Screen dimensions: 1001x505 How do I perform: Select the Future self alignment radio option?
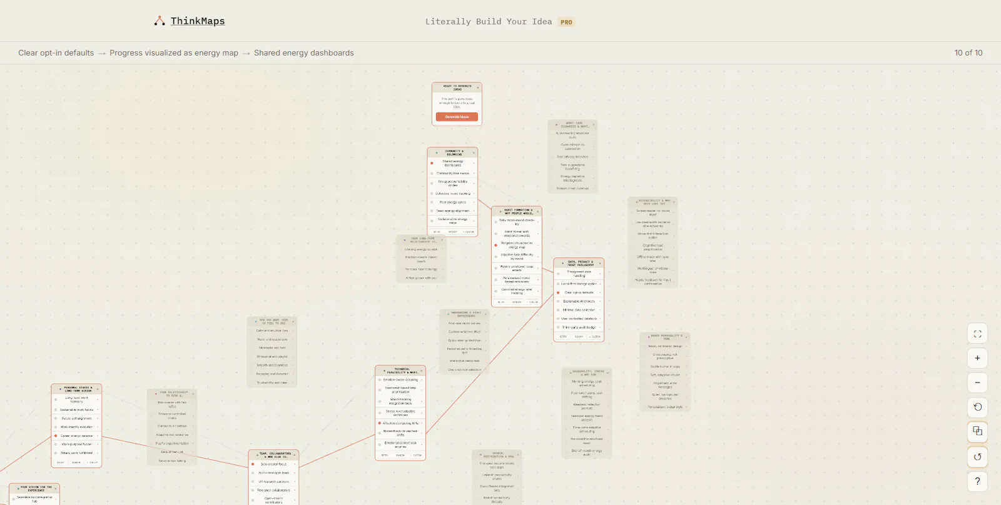56,419
